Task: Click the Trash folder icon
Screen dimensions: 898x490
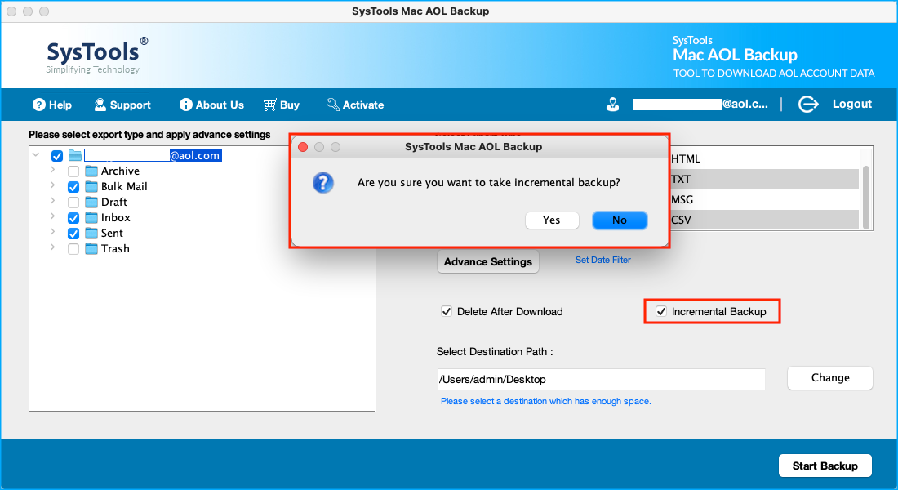Action: tap(91, 248)
